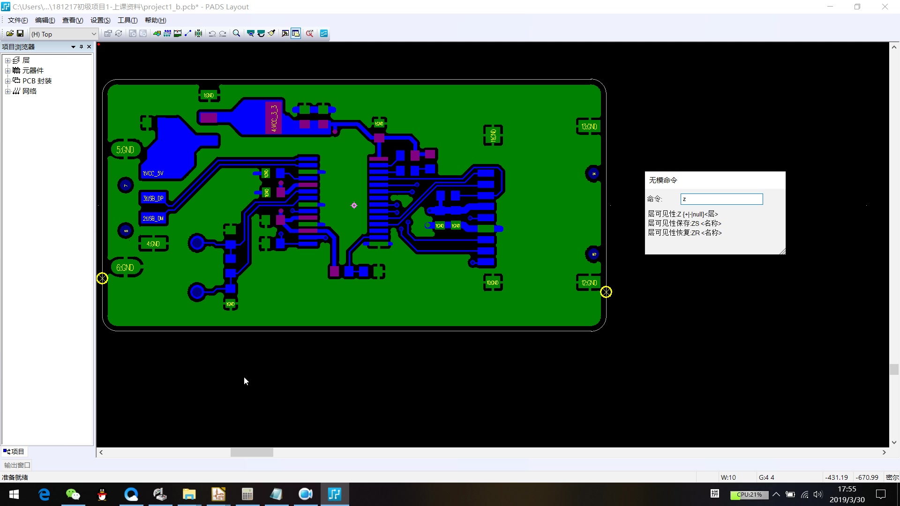Switch to the 项目 bottom tab
Image resolution: width=900 pixels, height=506 pixels.
click(14, 452)
